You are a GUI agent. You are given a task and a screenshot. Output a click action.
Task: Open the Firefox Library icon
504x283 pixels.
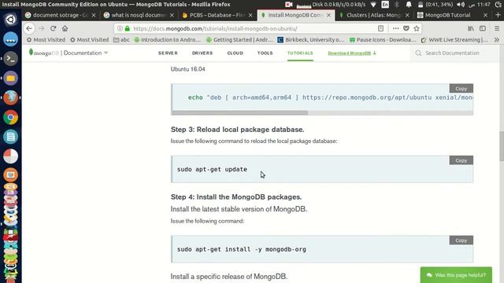click(x=471, y=28)
